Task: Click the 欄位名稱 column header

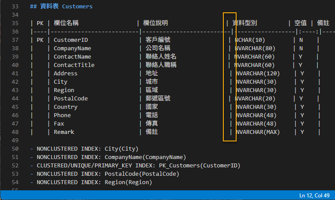Action: (x=67, y=23)
